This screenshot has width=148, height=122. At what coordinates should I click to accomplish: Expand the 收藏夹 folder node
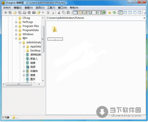click(24, 71)
